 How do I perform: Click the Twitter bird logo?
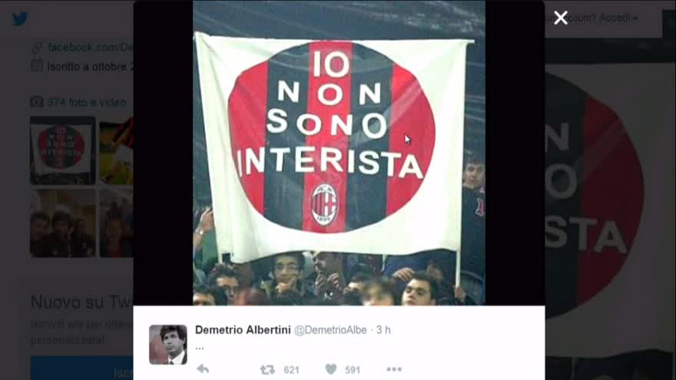[x=20, y=19]
